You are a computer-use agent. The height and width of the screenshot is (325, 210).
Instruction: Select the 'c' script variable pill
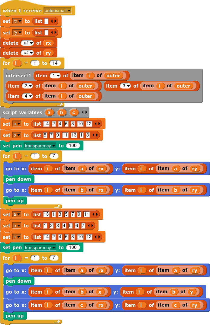(x=74, y=113)
